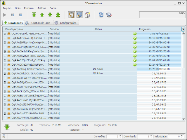Sort by the Servidor column header
Image resolution: width=187 pixels, height=140 pixels.
[70, 29]
